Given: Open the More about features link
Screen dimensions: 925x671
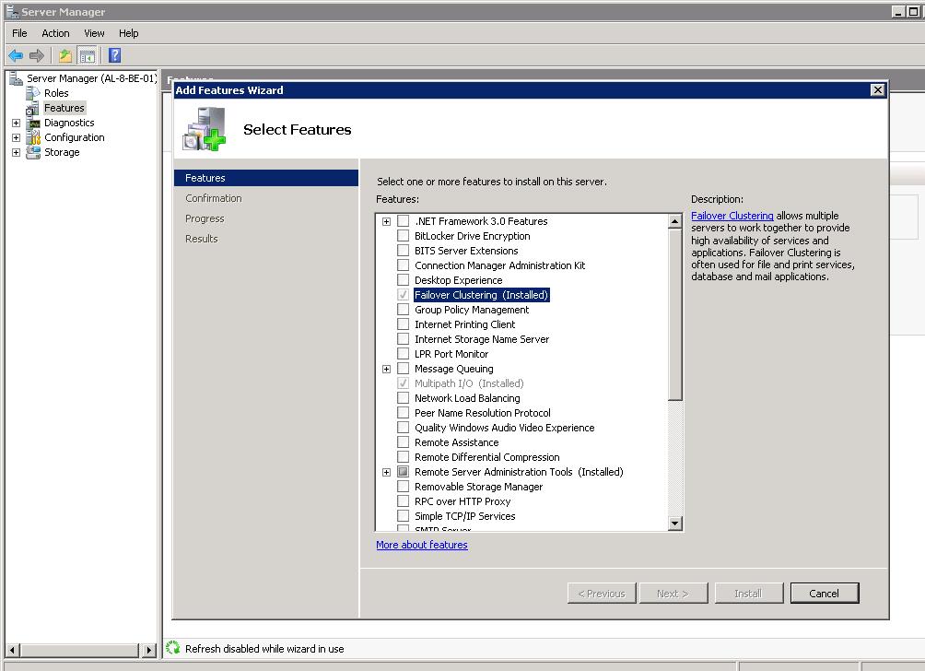Looking at the screenshot, I should coord(421,545).
